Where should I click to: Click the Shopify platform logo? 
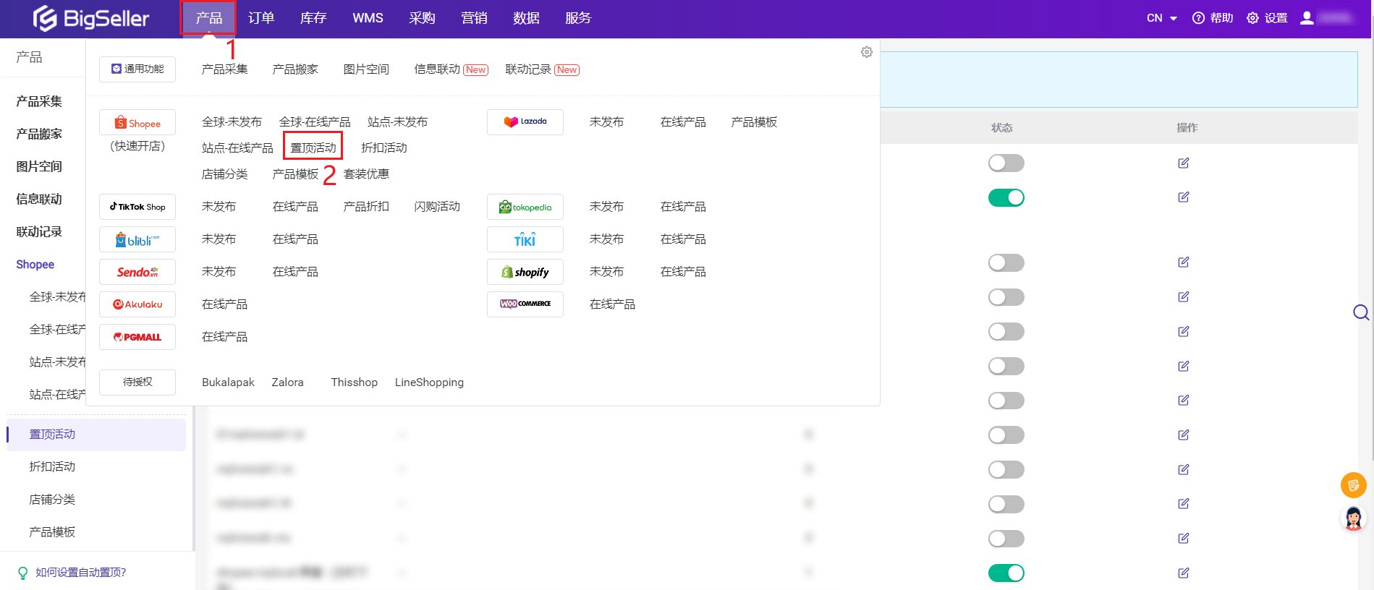(x=525, y=273)
